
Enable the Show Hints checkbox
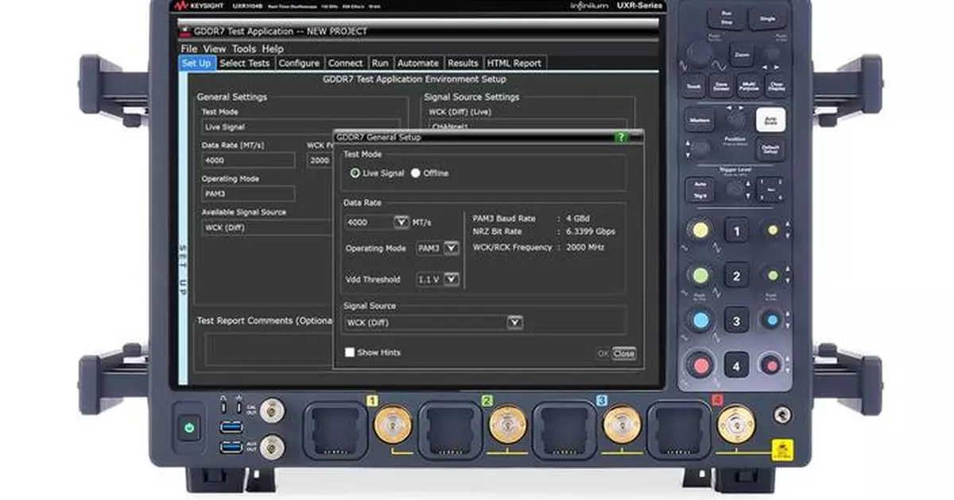pyautogui.click(x=349, y=352)
